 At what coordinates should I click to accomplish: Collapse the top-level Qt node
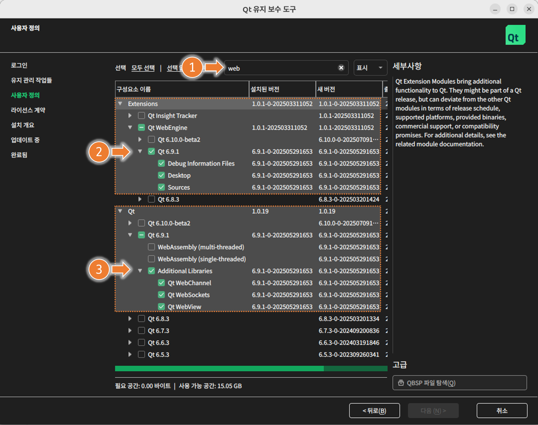click(x=120, y=211)
